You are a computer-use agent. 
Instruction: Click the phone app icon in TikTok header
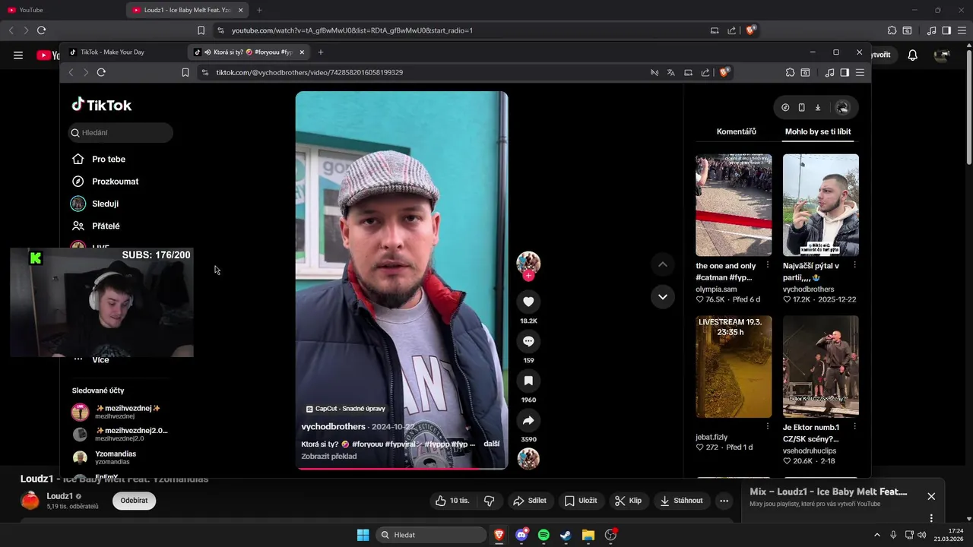[x=801, y=108]
